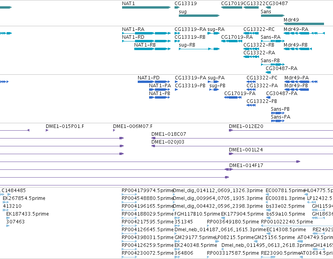This screenshot has width=333, height=259.
Task: Click the RP004548880.5prime label
Action: click(148, 198)
